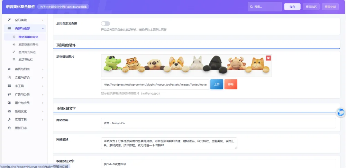This screenshot has width=346, height=168.
Task: Expand the 首页与列表 chevron
Action: [43, 69]
